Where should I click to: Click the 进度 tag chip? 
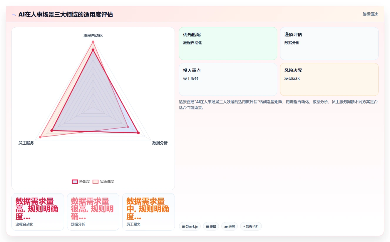[x=230, y=226]
